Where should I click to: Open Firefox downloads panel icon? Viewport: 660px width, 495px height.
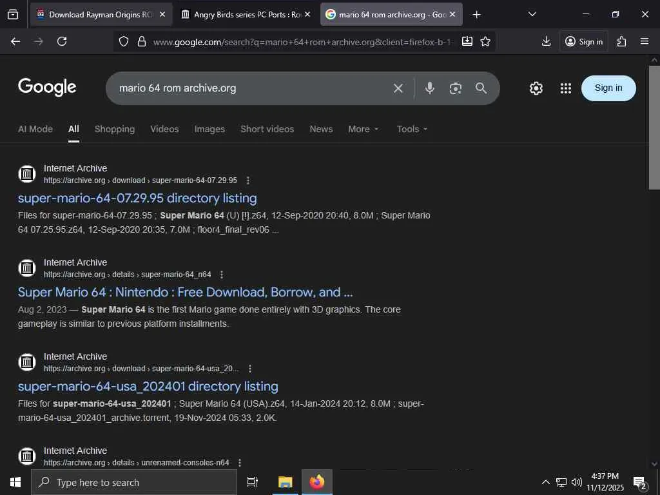546,41
